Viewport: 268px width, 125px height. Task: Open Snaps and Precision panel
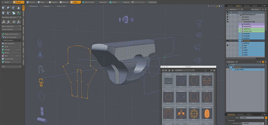tap(11, 34)
